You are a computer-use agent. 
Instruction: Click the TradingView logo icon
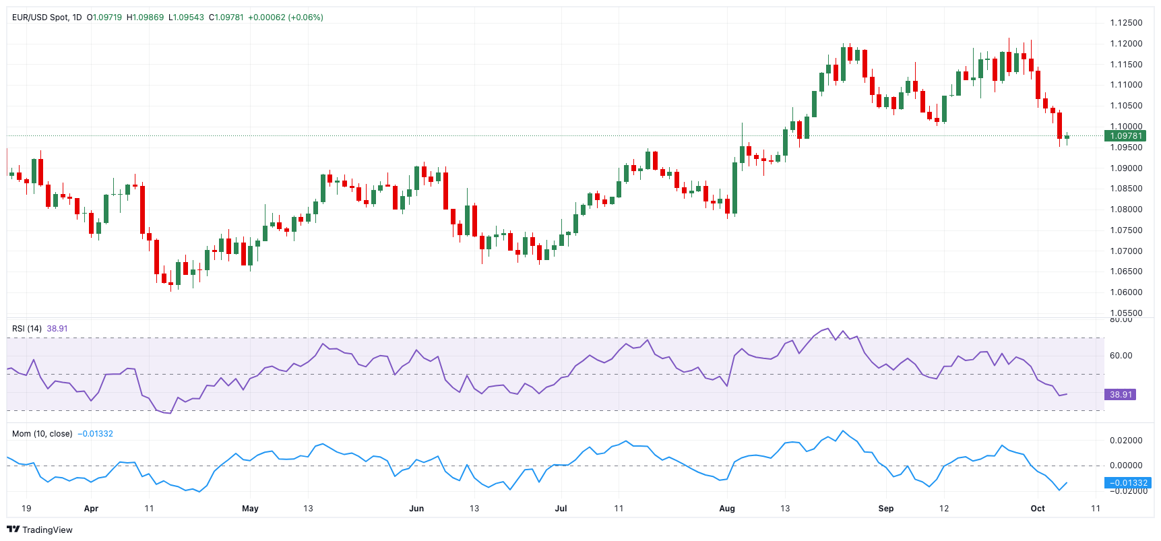(13, 530)
